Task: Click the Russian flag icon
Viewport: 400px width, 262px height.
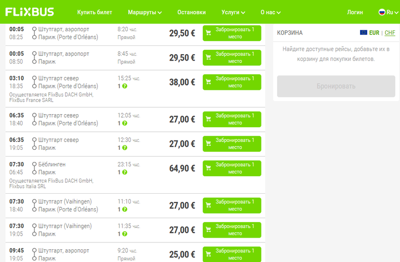Action: point(382,12)
